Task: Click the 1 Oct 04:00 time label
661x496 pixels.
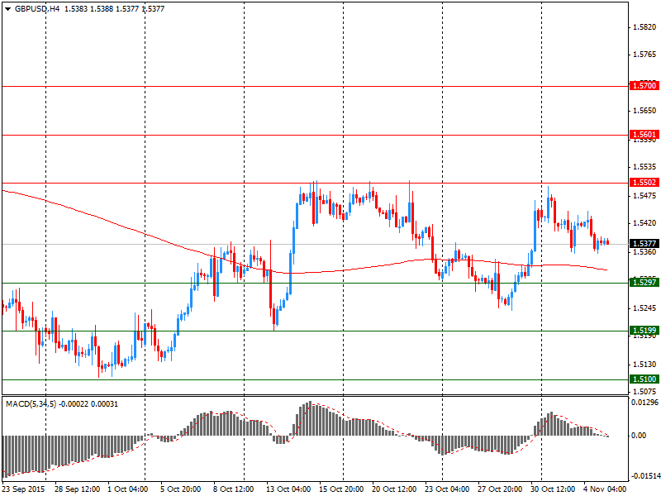Action: pos(128,489)
